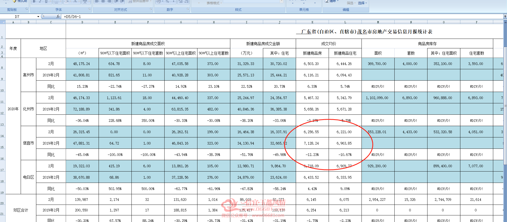Image resolution: width=507 pixels, height=222 pixels.
Task: Open the phonetic guide (wén) tool
Action: (x=85, y=1)
